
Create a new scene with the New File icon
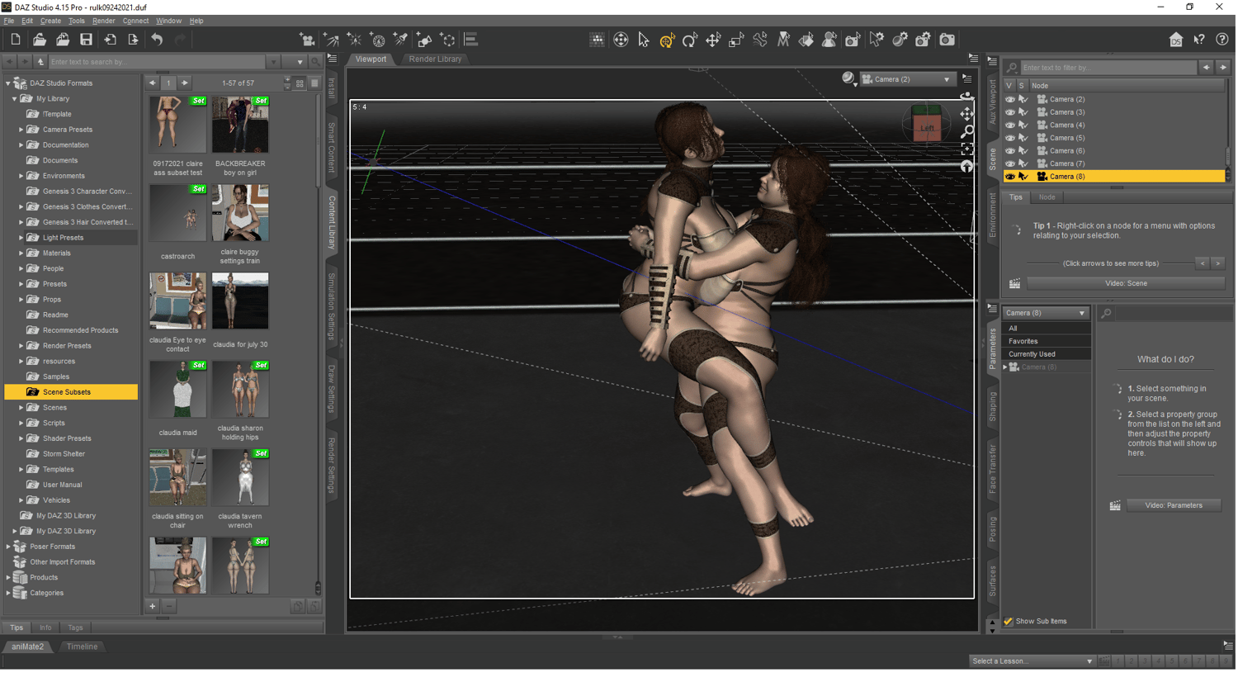click(x=16, y=40)
